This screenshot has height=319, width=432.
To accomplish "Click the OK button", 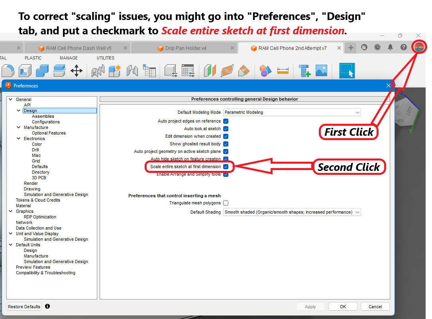I will [x=343, y=307].
